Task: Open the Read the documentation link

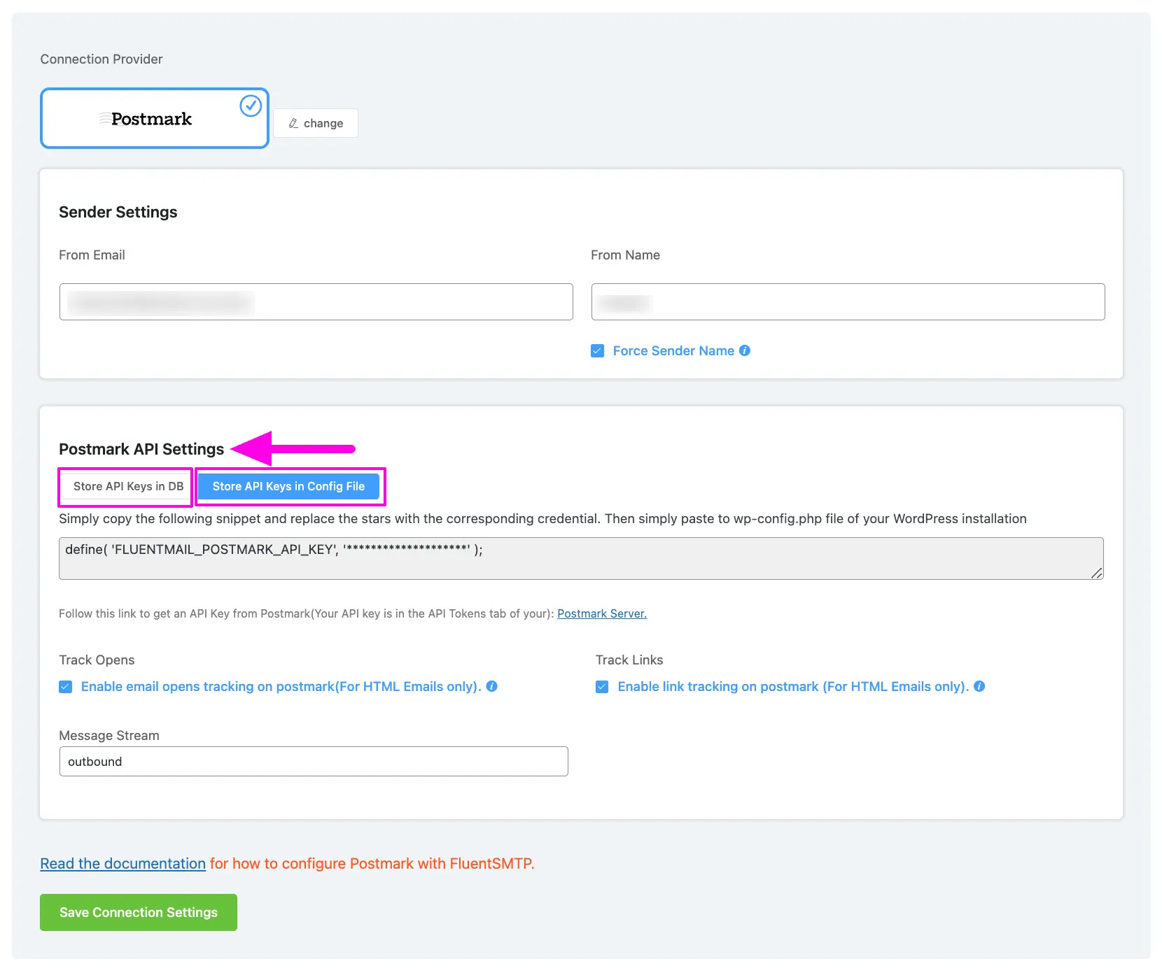Action: tap(122, 863)
